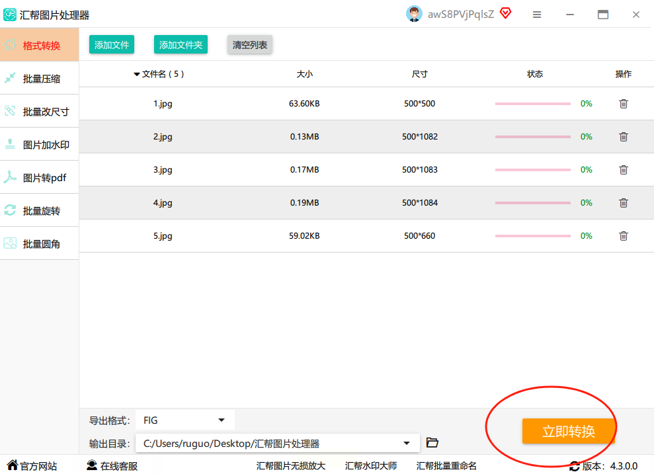Click trash icon for 5.jpg row
Image resolution: width=654 pixels, height=474 pixels.
(623, 236)
